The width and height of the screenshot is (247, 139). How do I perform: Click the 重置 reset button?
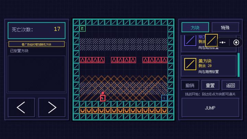point(210,85)
